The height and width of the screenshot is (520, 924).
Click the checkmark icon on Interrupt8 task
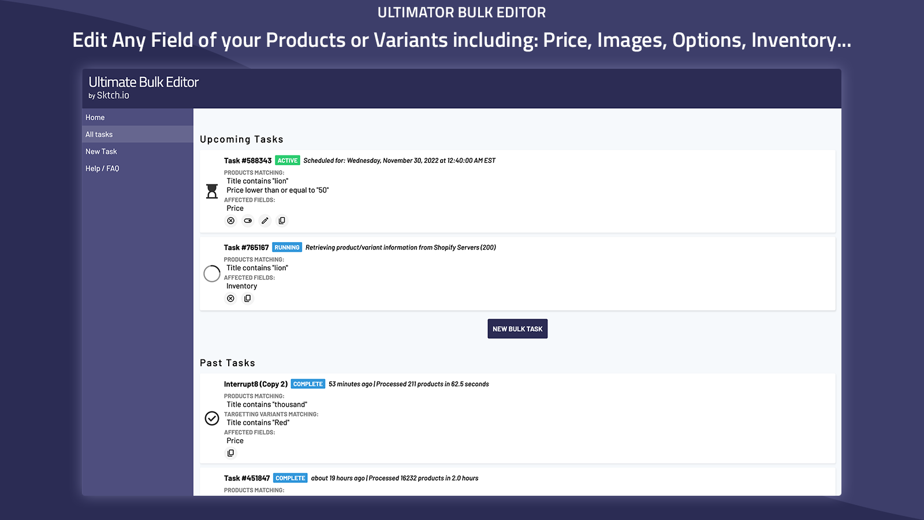pos(211,418)
